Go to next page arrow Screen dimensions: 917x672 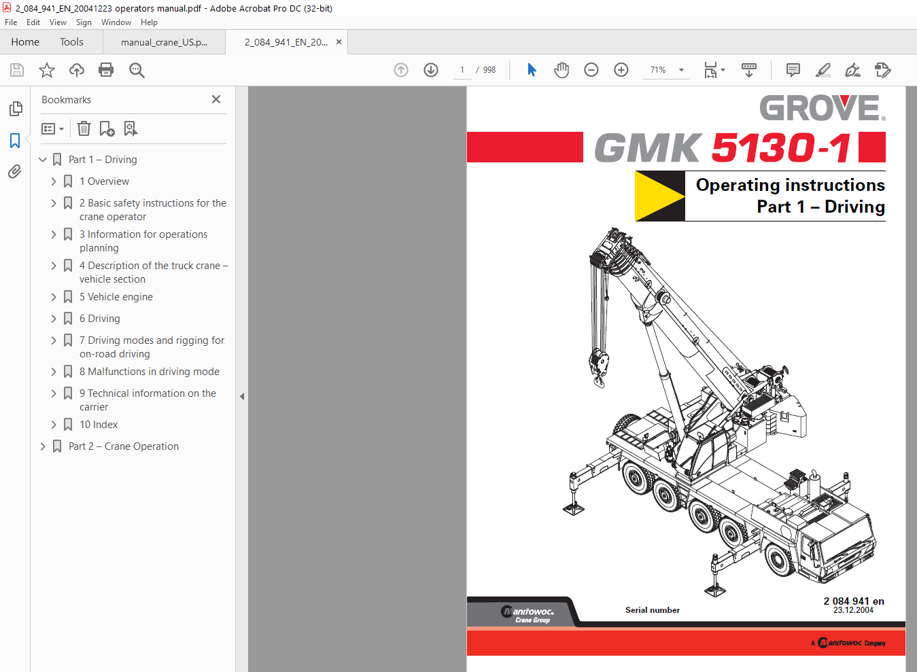(431, 70)
